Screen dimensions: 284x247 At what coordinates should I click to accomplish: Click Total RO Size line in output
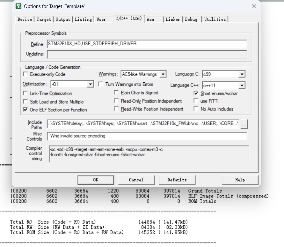tap(99, 222)
